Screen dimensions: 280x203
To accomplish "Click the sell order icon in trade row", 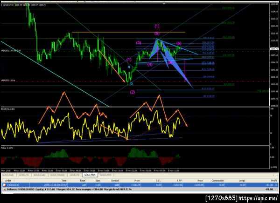I will 4,185.
